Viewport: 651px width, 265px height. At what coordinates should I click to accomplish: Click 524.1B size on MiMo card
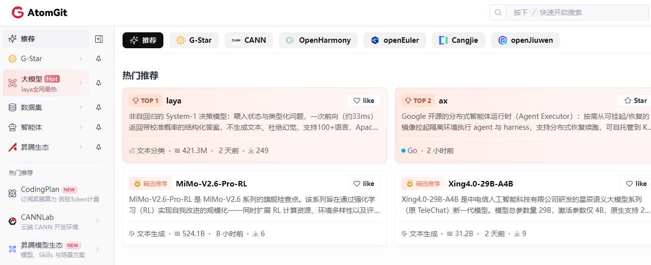190,234
